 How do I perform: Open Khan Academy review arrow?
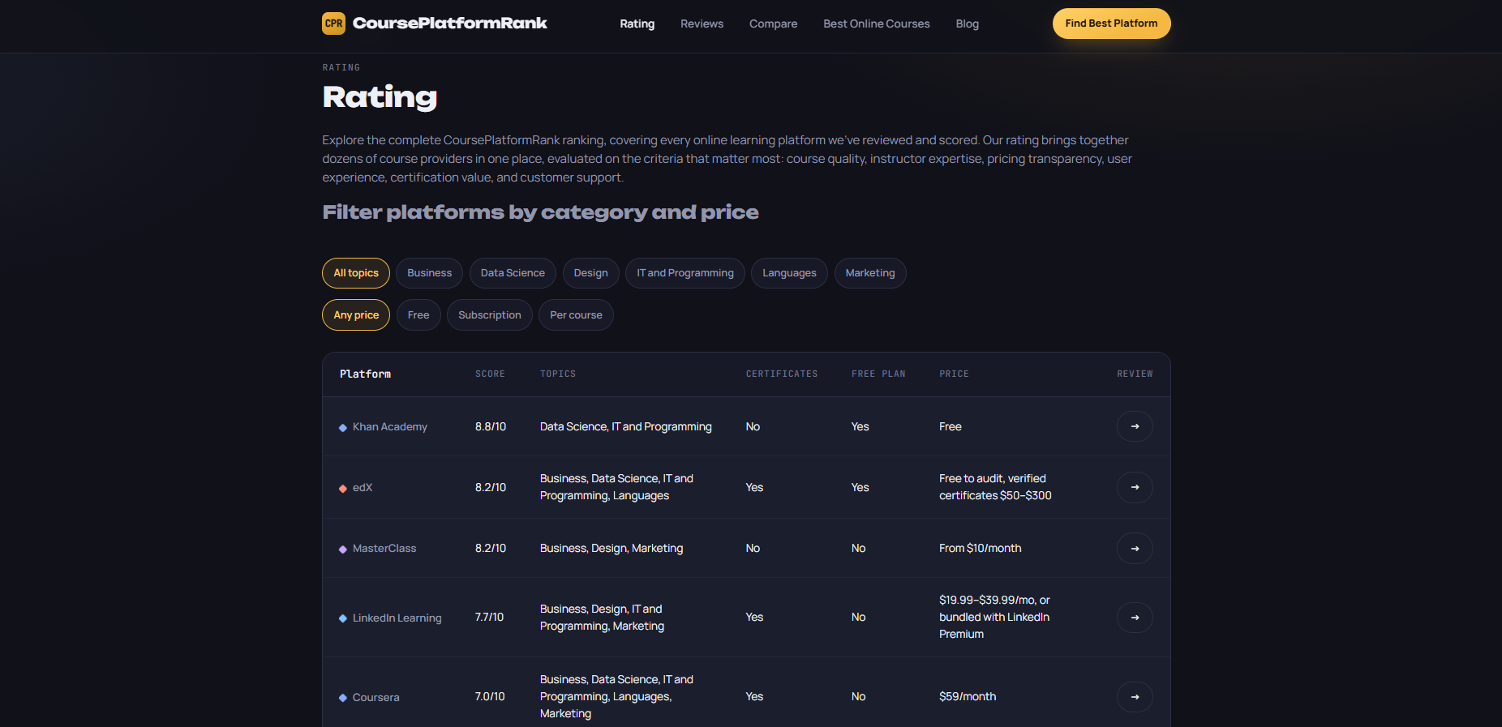[x=1135, y=426]
